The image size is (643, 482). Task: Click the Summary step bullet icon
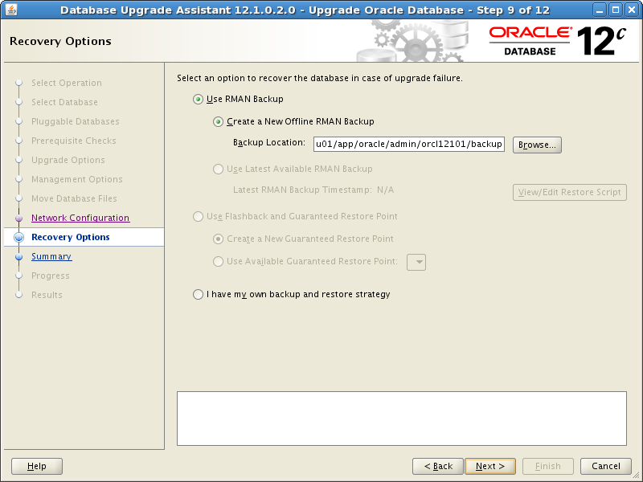click(x=18, y=256)
